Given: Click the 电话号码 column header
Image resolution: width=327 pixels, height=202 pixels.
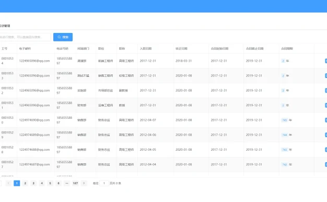Looking at the screenshot, I should 62,49.
